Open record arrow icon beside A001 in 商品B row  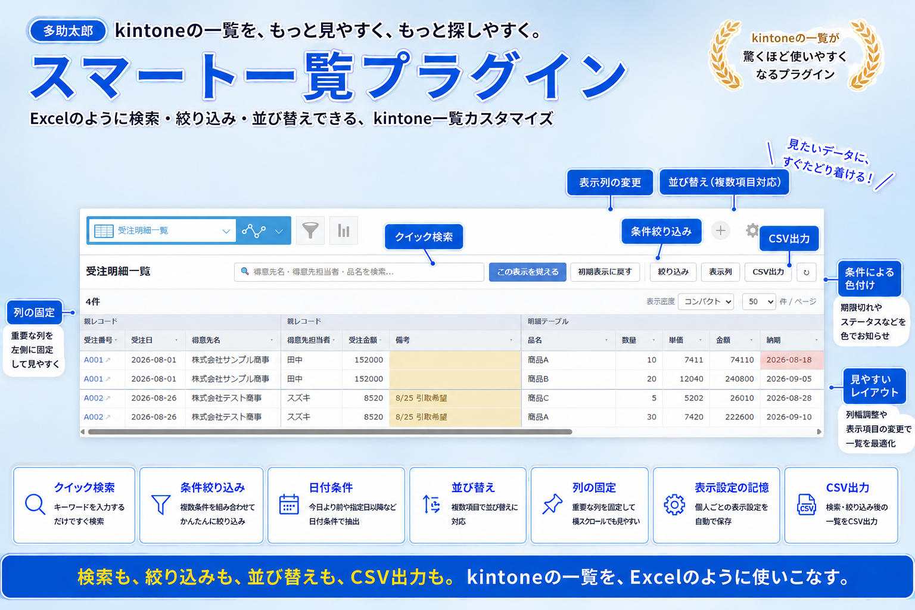point(108,379)
